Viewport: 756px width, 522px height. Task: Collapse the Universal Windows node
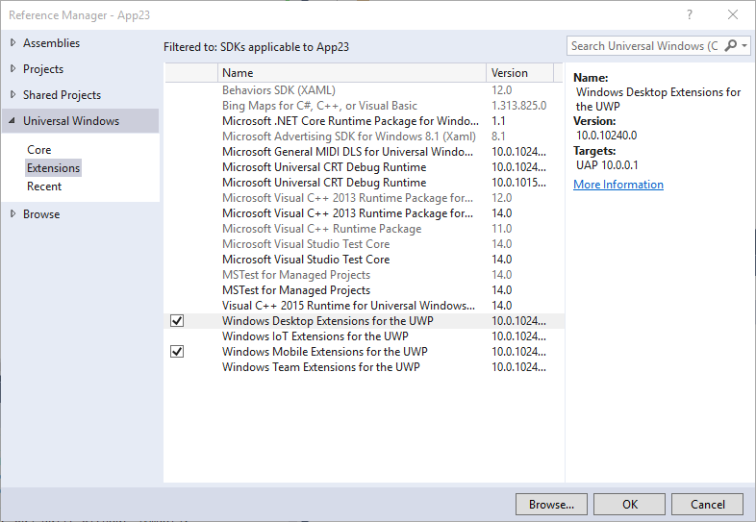click(13, 121)
